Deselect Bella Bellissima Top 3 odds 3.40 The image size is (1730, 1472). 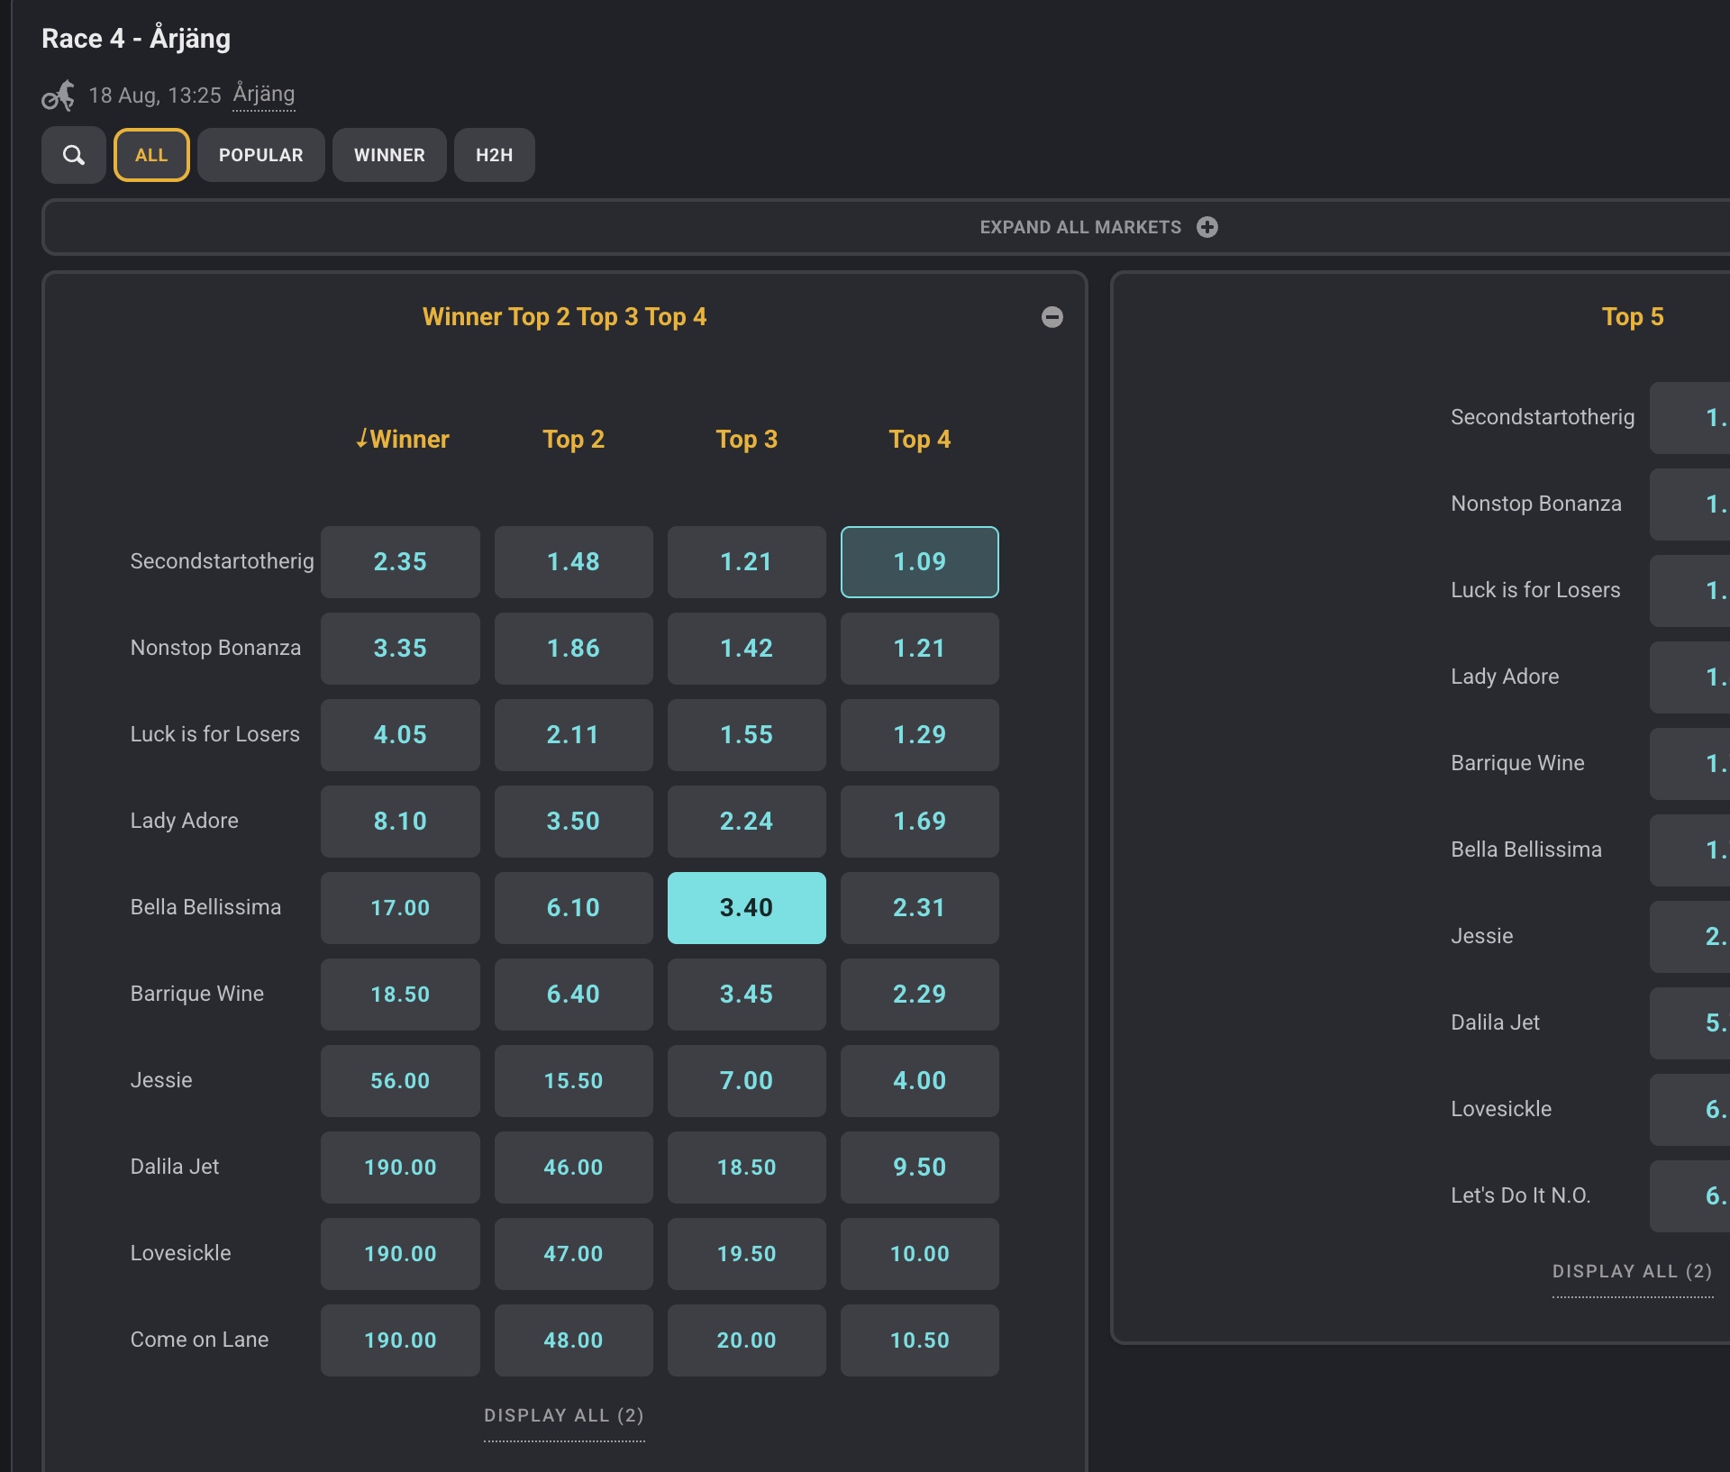click(x=746, y=908)
